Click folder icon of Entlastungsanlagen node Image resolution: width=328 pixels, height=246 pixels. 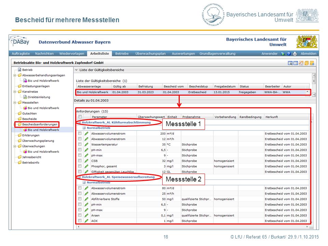point(20,86)
